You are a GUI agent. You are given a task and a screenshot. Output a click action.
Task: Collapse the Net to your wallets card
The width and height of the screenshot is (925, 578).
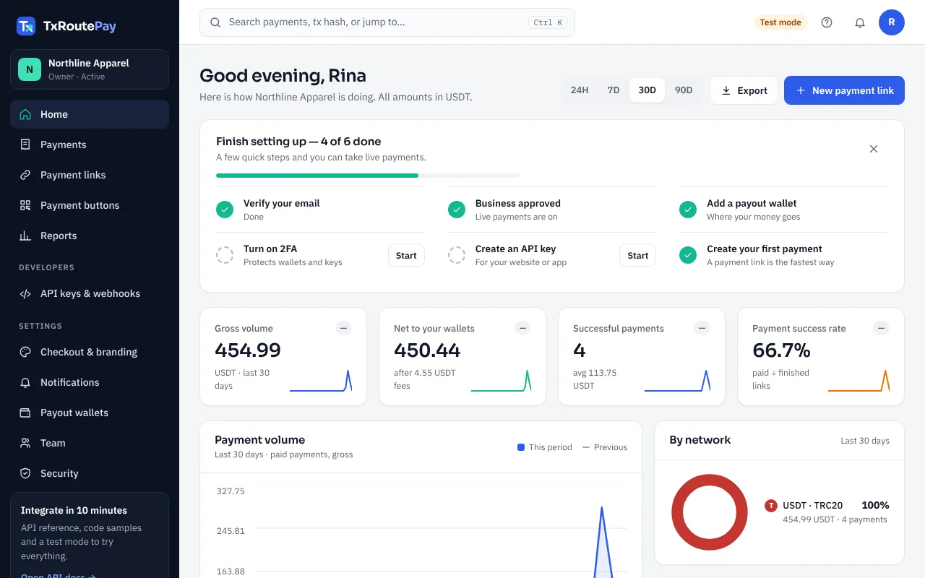[x=522, y=328]
